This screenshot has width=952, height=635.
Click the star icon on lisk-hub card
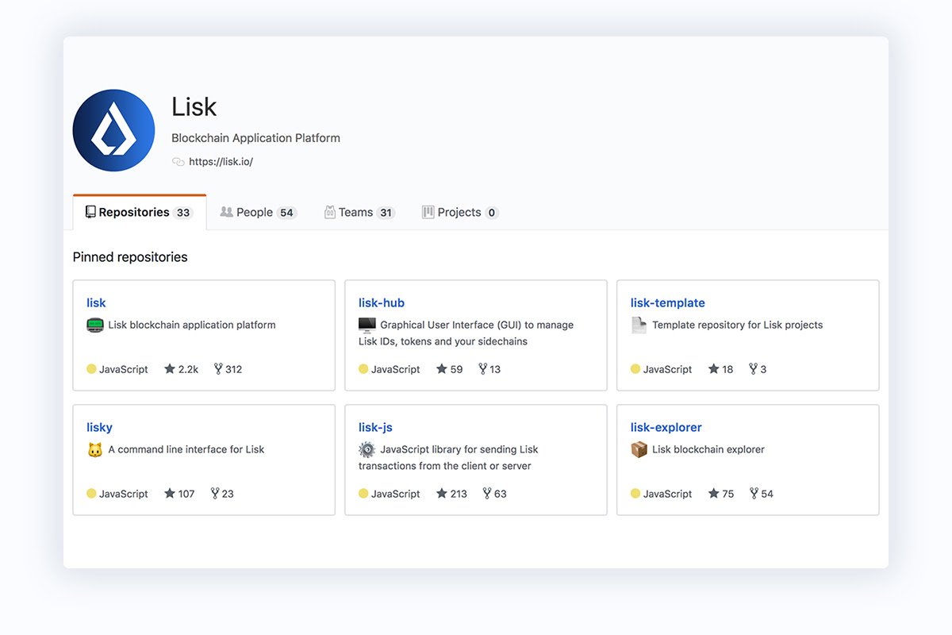(442, 368)
